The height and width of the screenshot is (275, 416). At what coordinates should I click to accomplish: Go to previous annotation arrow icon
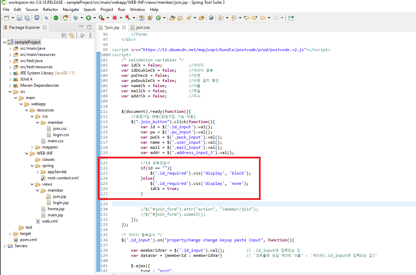coord(234,18)
